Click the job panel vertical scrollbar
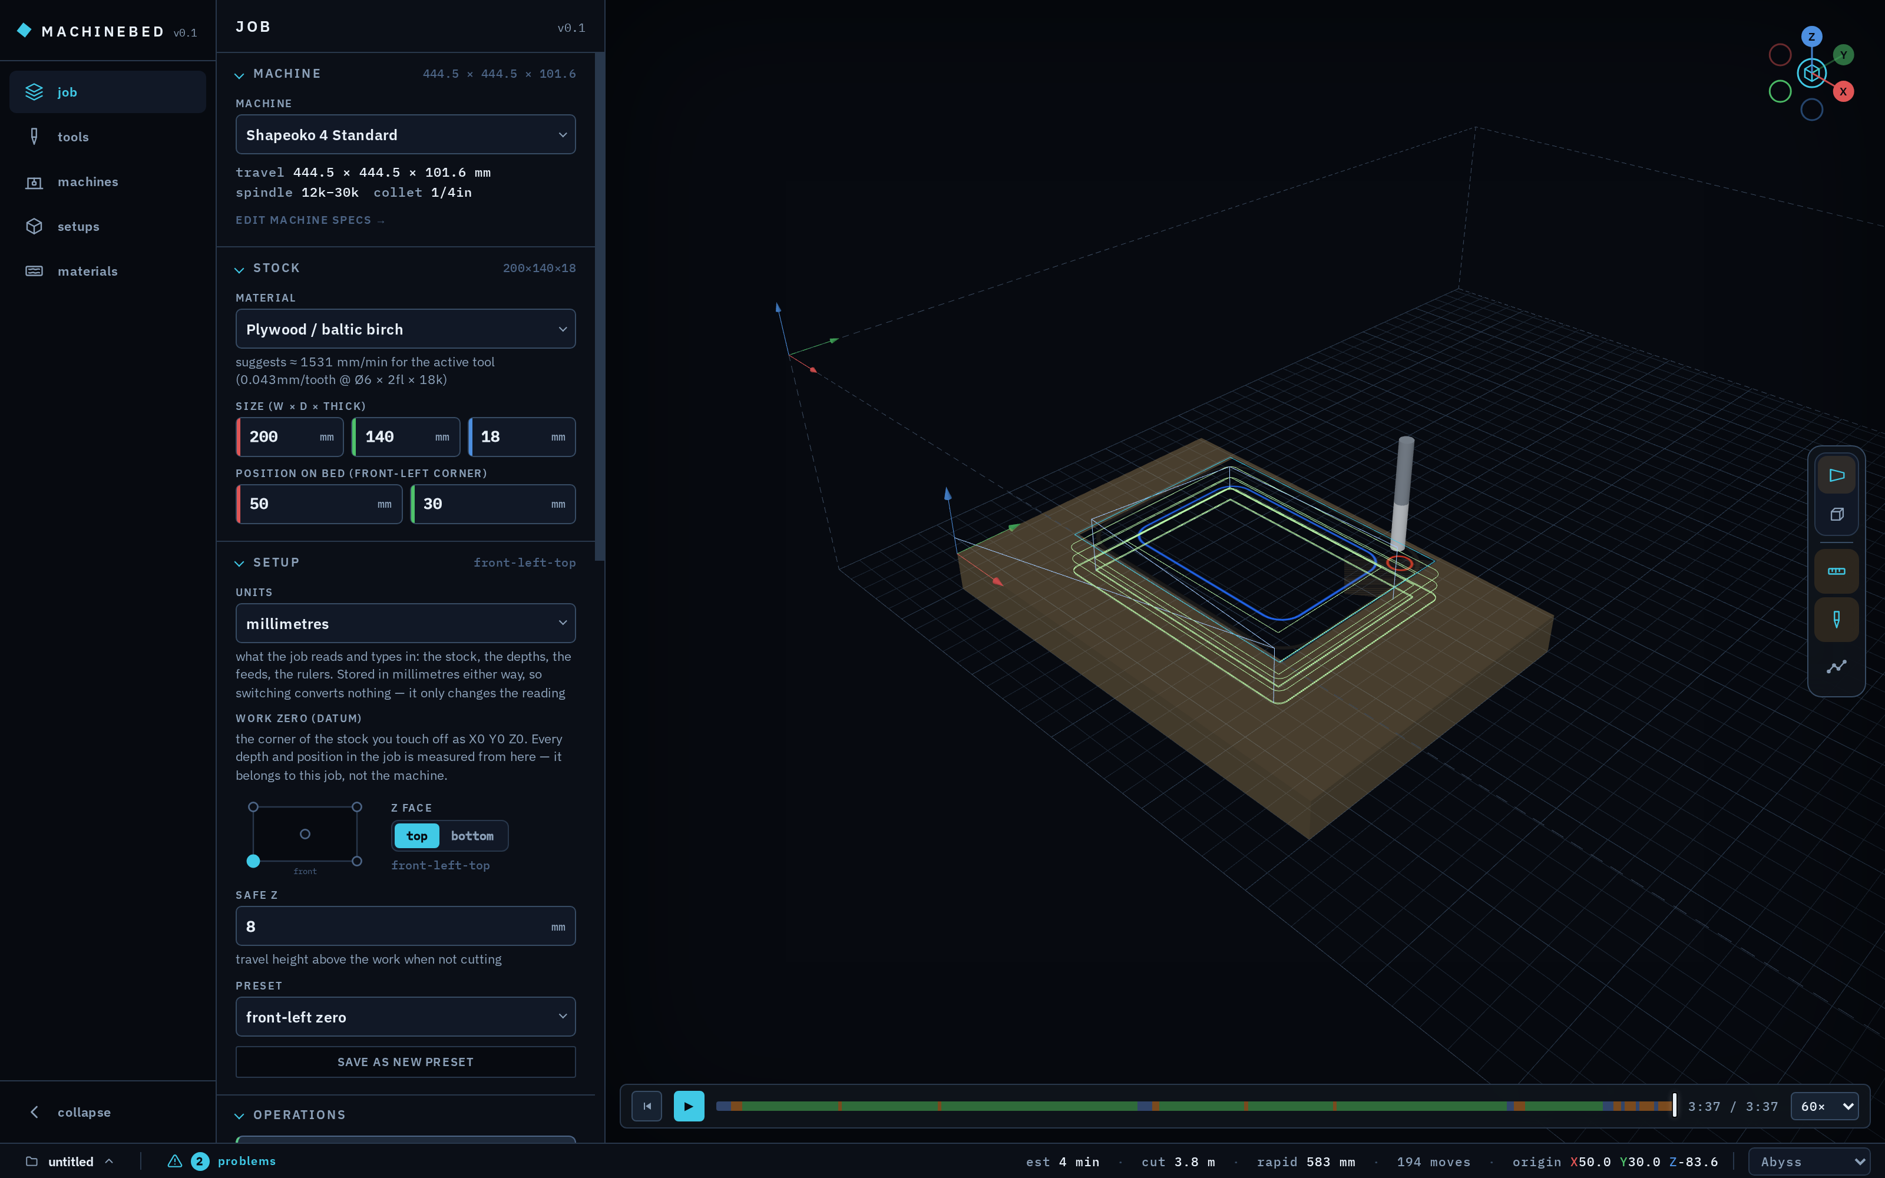Image resolution: width=1885 pixels, height=1178 pixels. click(600, 306)
